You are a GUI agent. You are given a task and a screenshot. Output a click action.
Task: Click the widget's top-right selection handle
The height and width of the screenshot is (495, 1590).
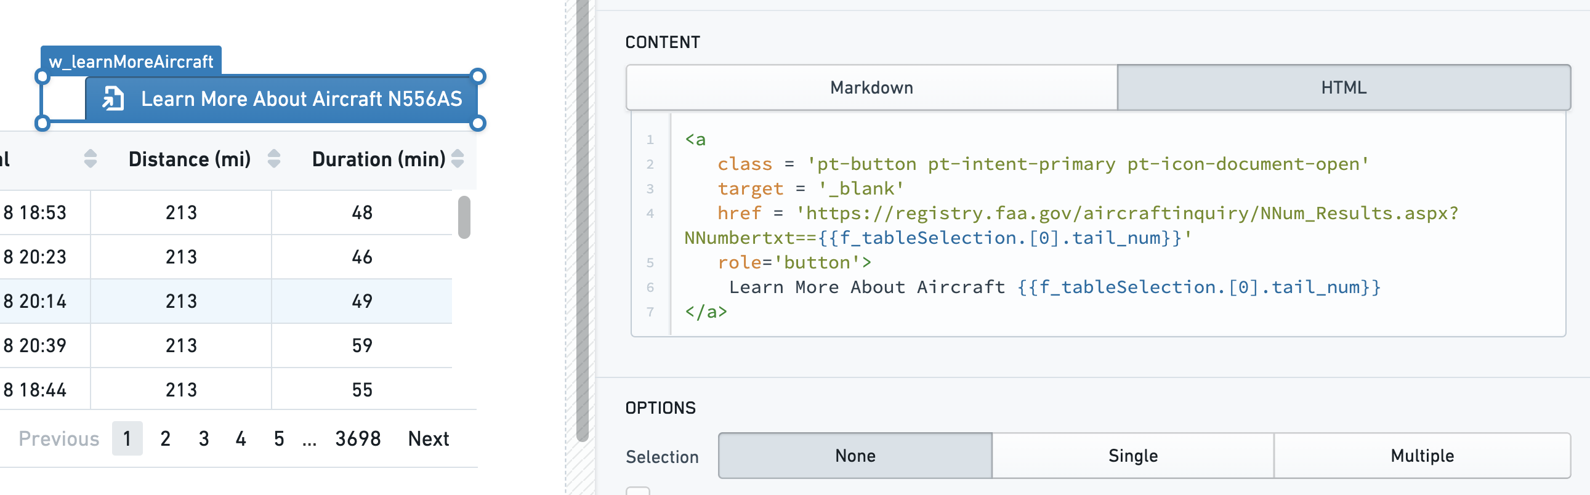coord(478,76)
